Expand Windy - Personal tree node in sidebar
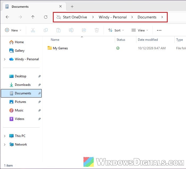Screen dimensions: 186x169 pos(5,59)
